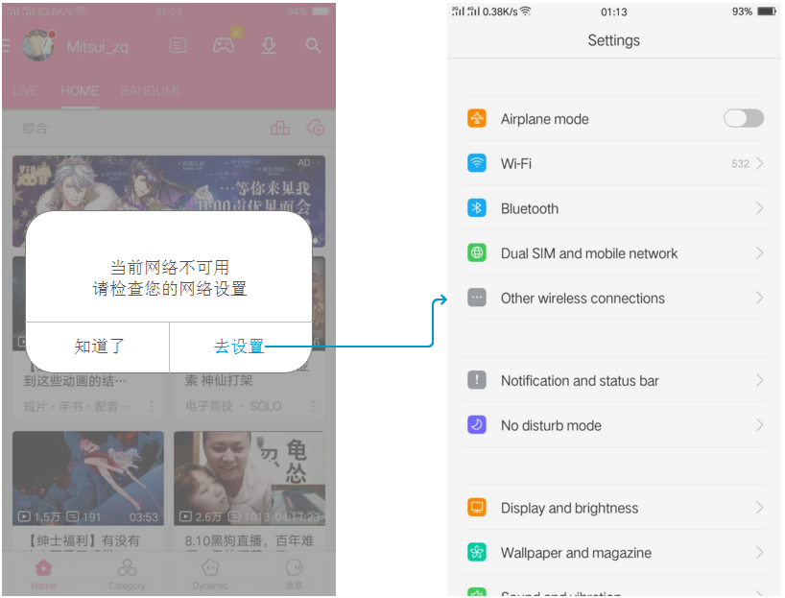Tap the Display and brightness icon

click(x=477, y=508)
